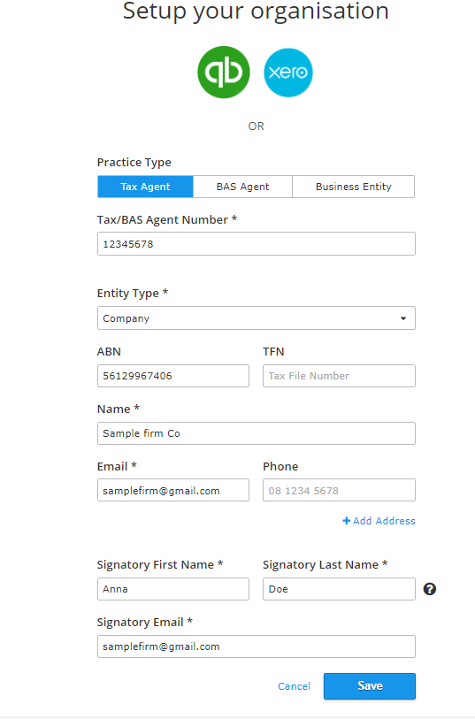
Task: Open the Entity Type dropdown
Action: [x=257, y=318]
